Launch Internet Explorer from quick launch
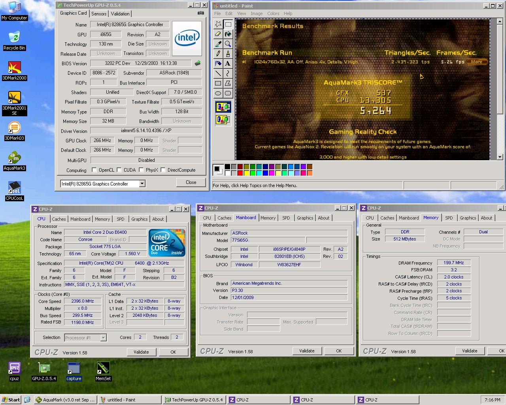 pyautogui.click(x=27, y=400)
